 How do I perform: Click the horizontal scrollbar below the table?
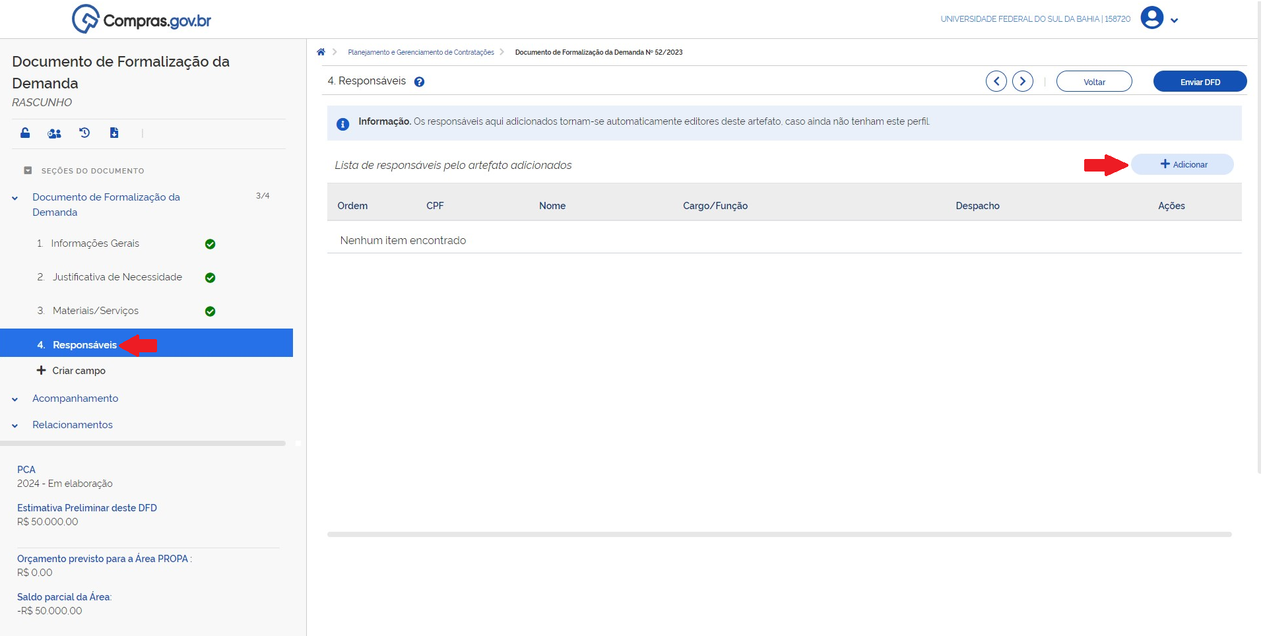point(779,534)
